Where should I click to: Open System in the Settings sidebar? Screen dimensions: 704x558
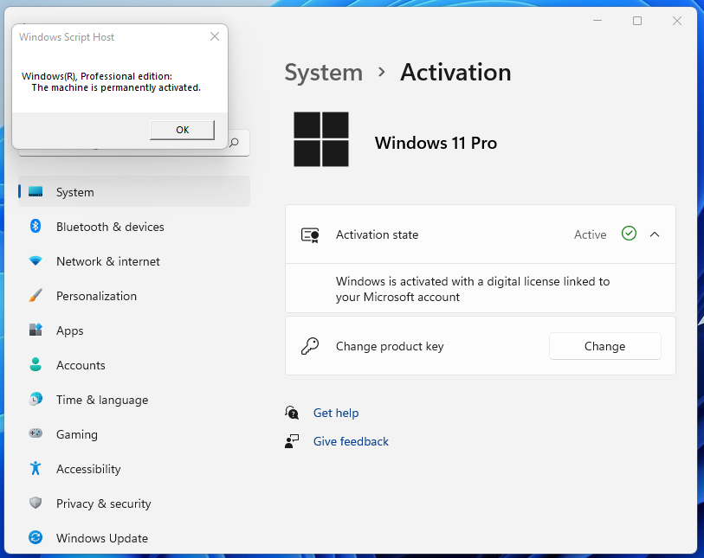coord(134,192)
